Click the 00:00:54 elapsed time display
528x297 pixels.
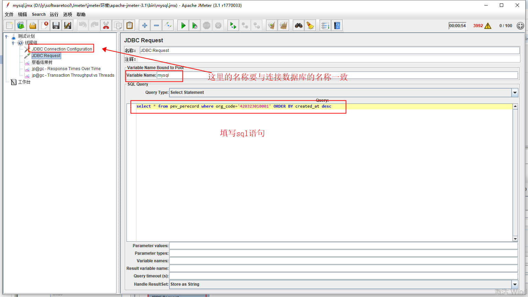pyautogui.click(x=458, y=26)
